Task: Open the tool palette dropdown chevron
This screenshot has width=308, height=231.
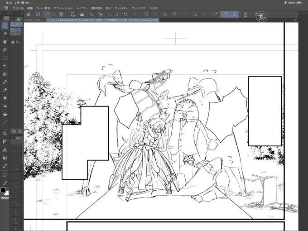Action: 6,18
